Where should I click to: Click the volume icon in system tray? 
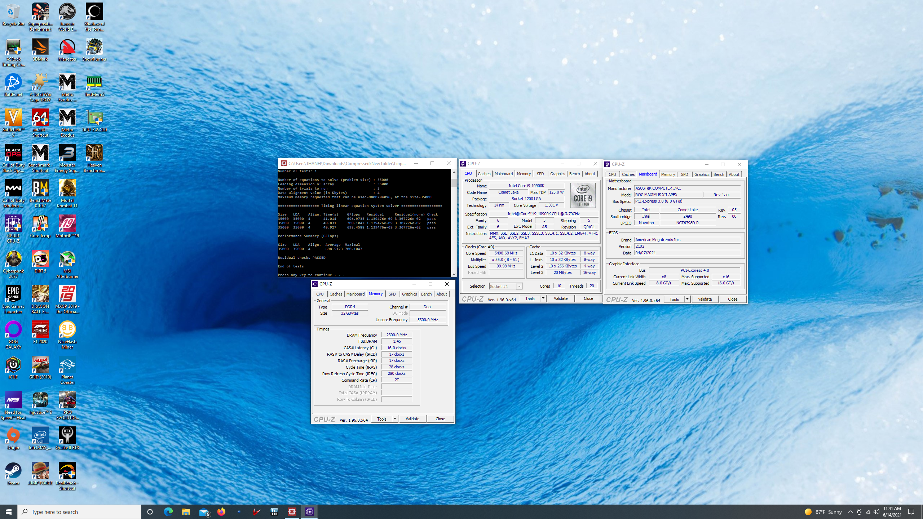click(876, 512)
